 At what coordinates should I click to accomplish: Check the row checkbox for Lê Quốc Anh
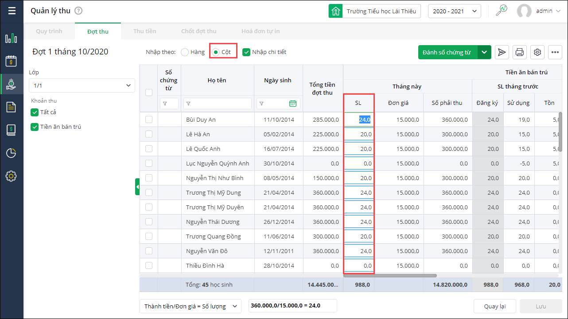point(149,149)
